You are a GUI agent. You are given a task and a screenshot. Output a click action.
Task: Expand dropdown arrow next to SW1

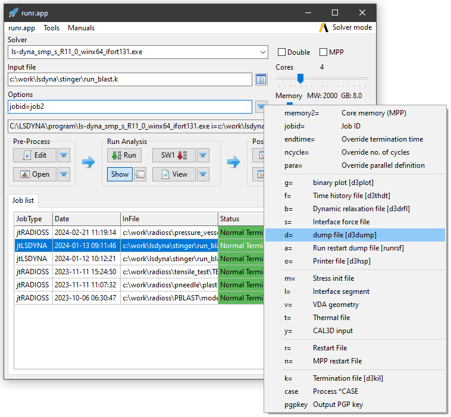tap(203, 155)
